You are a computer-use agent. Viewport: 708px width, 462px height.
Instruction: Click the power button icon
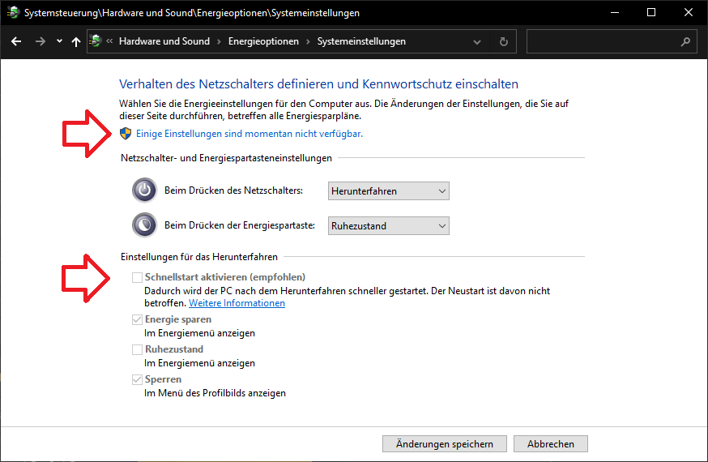point(144,190)
